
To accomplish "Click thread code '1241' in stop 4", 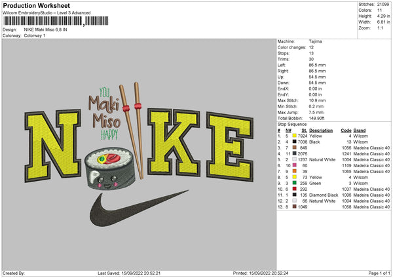I will [x=346, y=153].
